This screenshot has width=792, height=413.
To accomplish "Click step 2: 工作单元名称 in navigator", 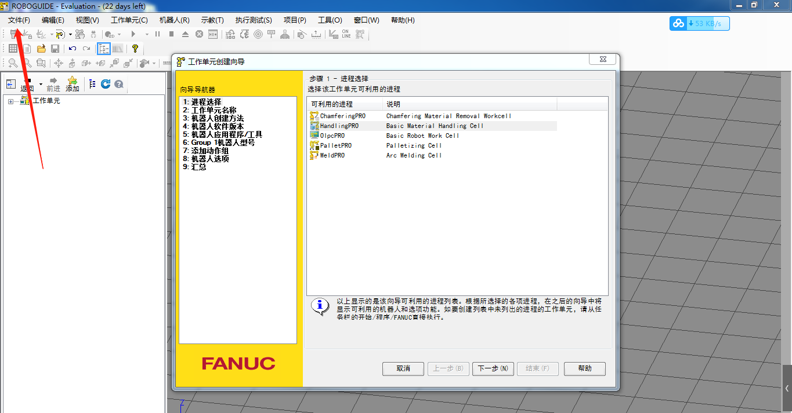I will pos(210,110).
